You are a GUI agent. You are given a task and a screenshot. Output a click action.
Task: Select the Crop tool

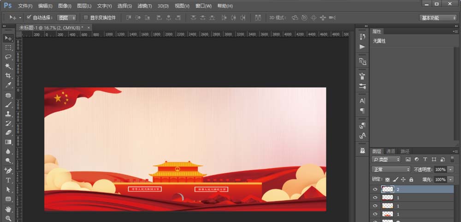[8, 76]
